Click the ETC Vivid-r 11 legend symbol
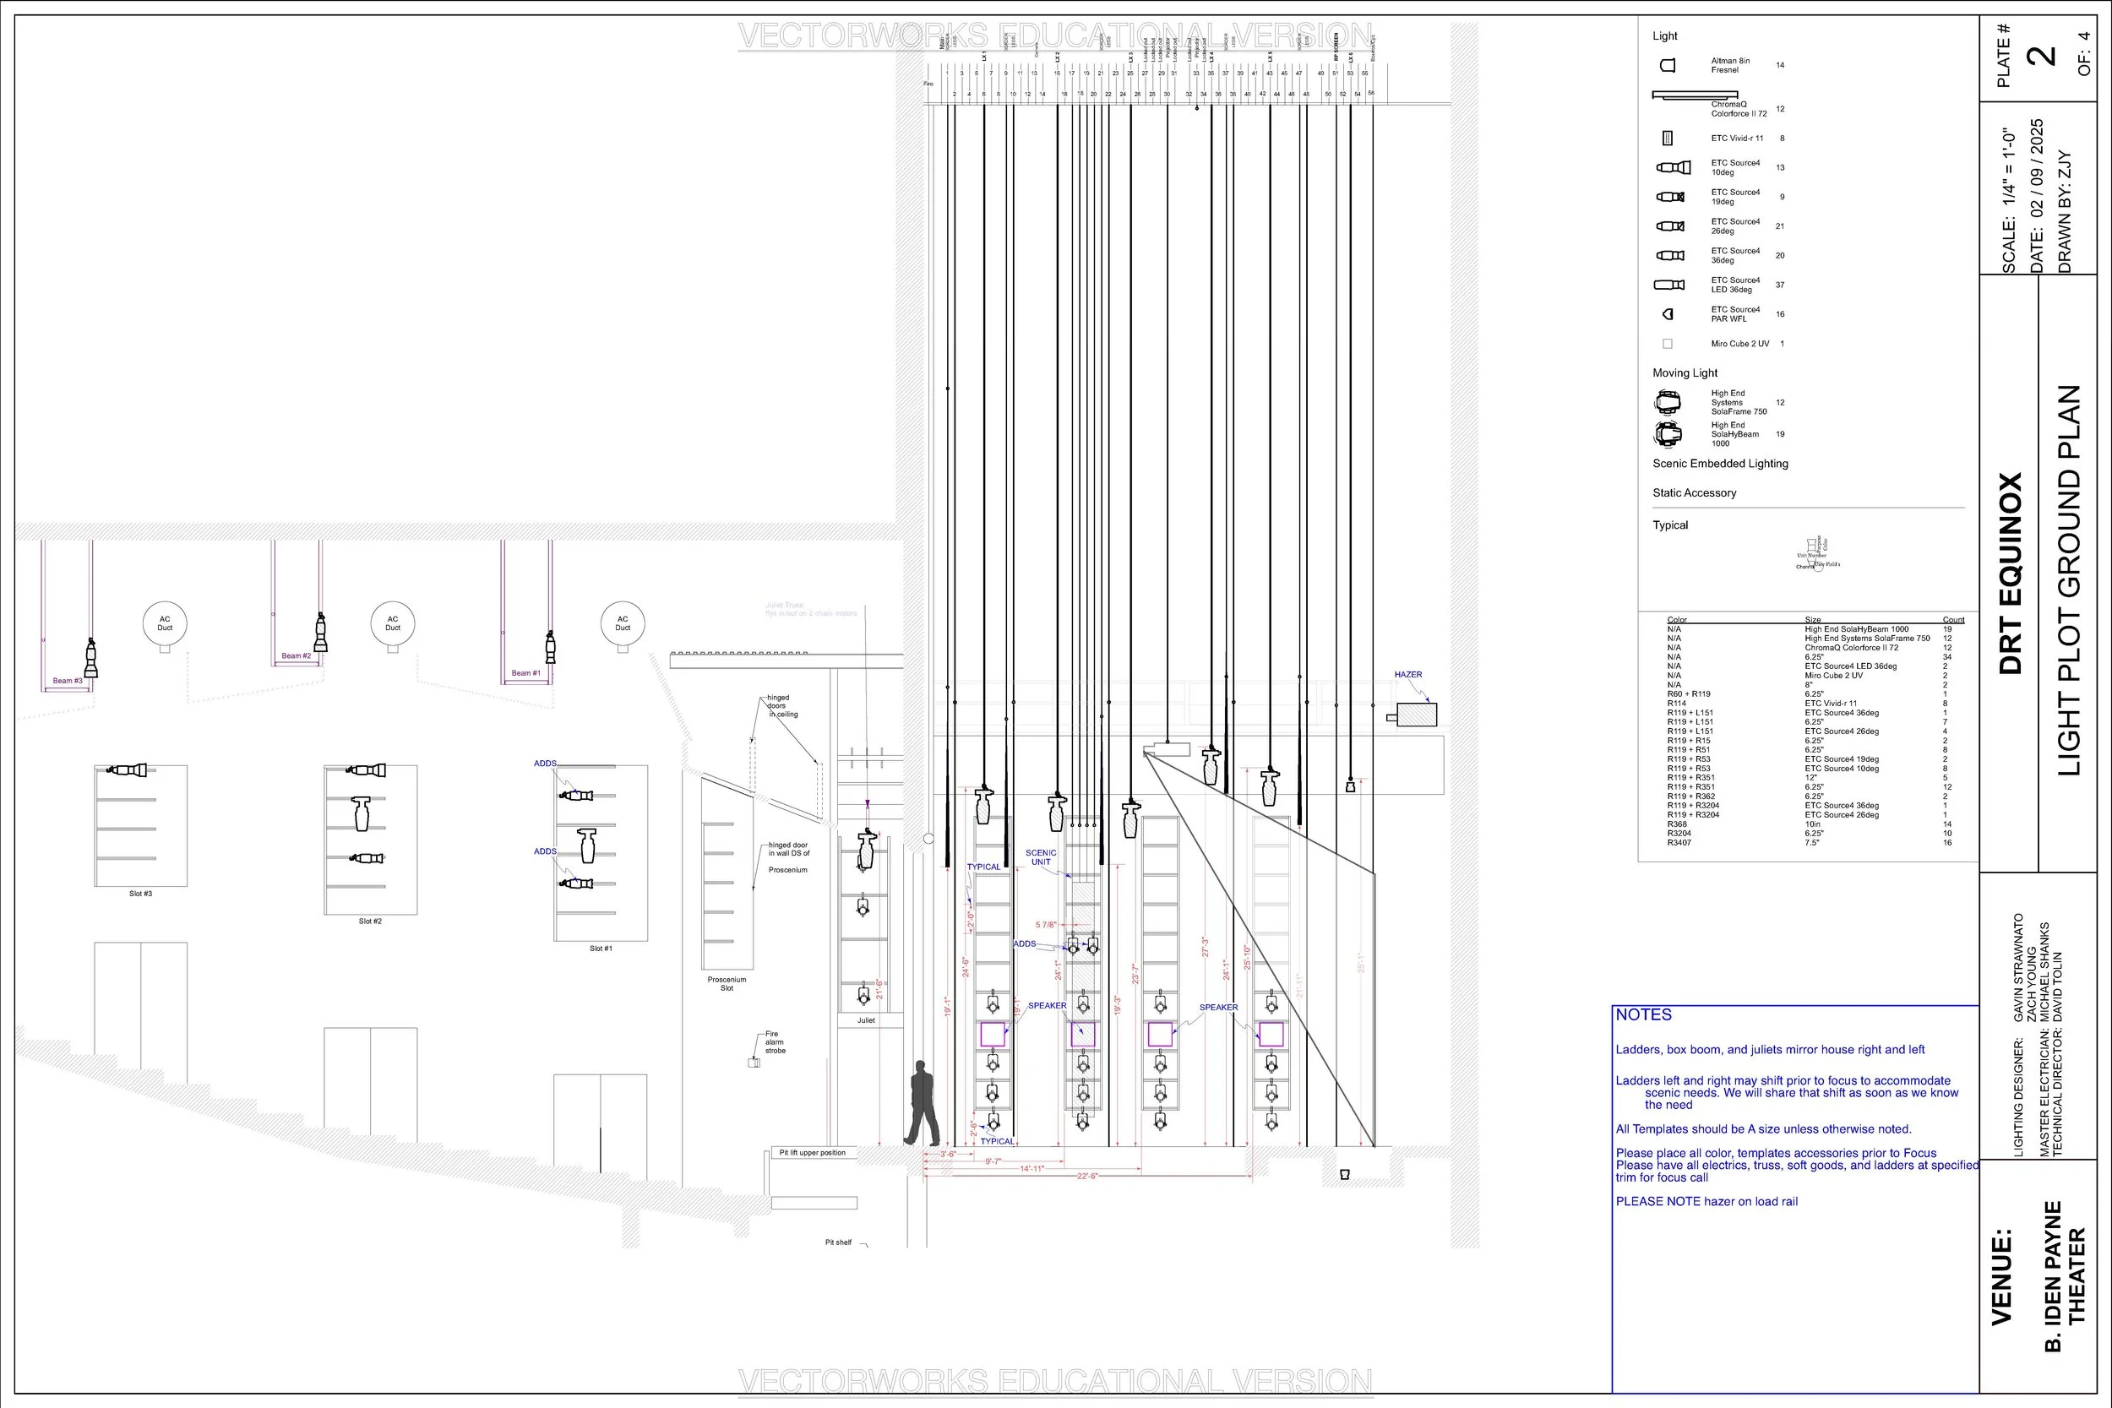This screenshot has width=2112, height=1408. point(1668,139)
